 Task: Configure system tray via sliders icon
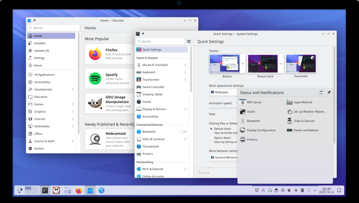[321, 93]
